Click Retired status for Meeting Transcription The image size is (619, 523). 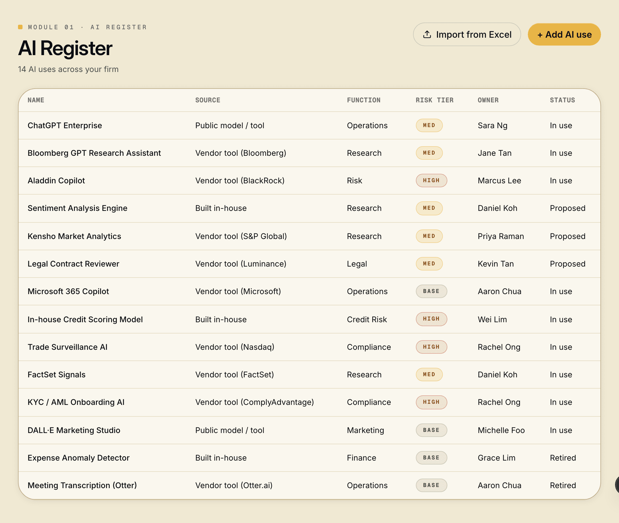(x=563, y=485)
